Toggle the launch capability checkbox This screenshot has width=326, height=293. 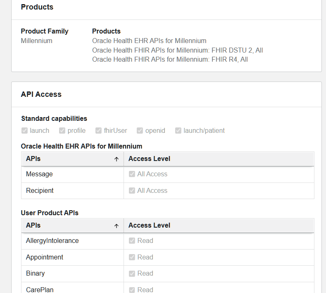[24, 131]
